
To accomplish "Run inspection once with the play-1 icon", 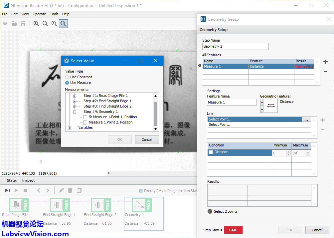I will pos(8,190).
